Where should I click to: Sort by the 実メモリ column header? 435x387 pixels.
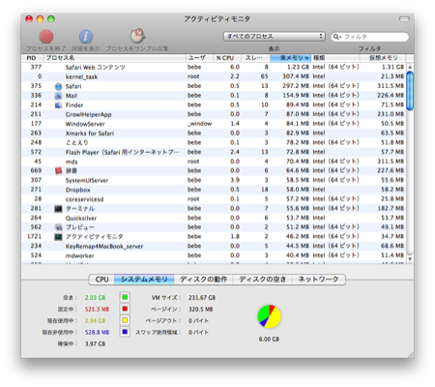(x=290, y=58)
